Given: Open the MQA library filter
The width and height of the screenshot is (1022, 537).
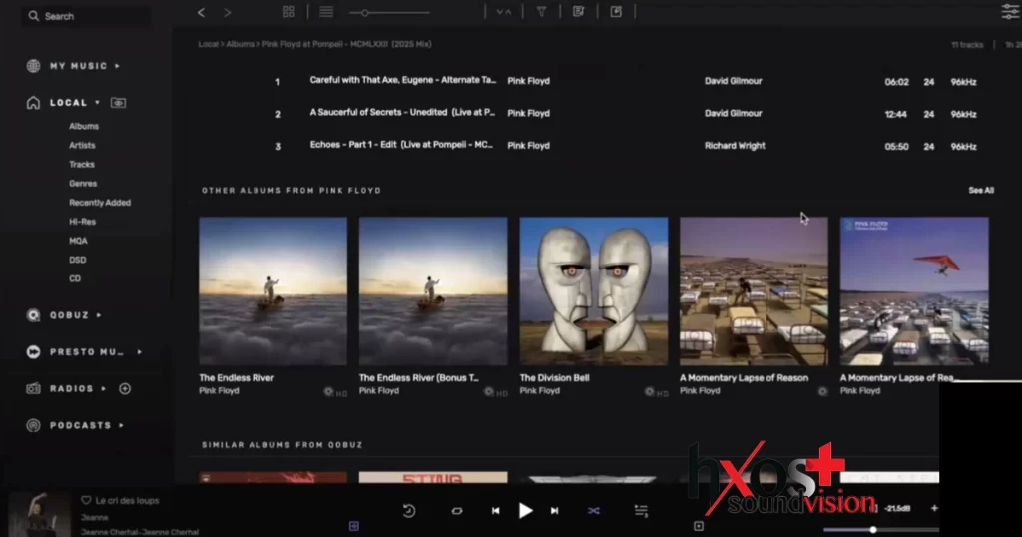Looking at the screenshot, I should pyautogui.click(x=78, y=241).
